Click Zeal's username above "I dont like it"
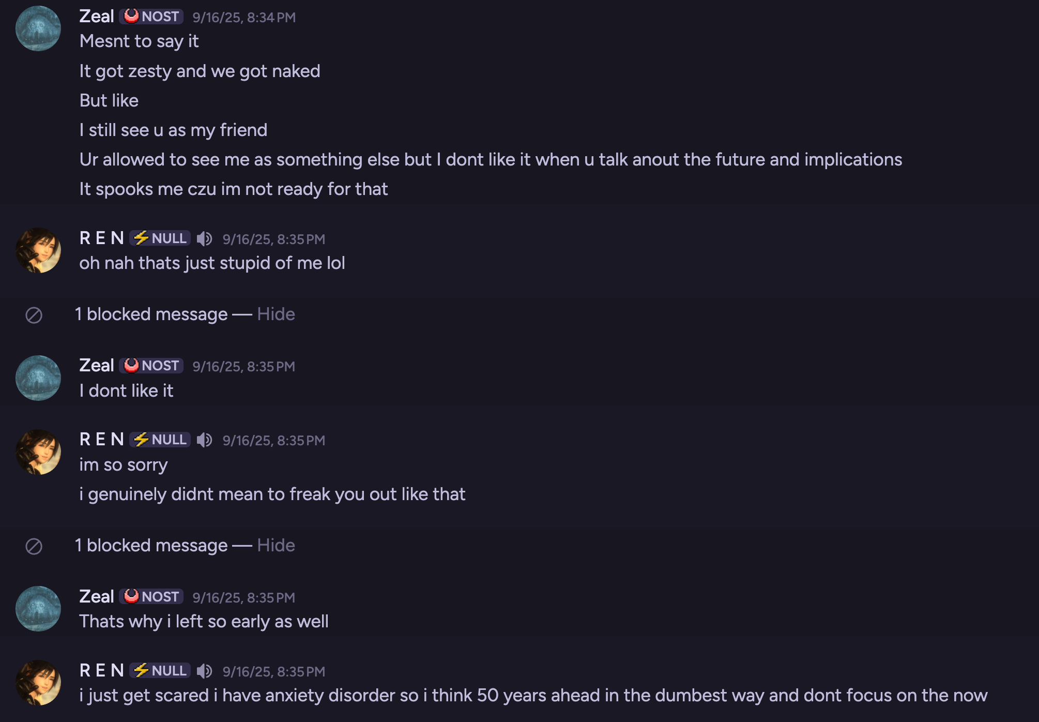 pos(97,366)
